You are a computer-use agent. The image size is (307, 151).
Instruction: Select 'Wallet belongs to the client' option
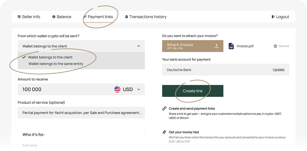tap(50, 57)
